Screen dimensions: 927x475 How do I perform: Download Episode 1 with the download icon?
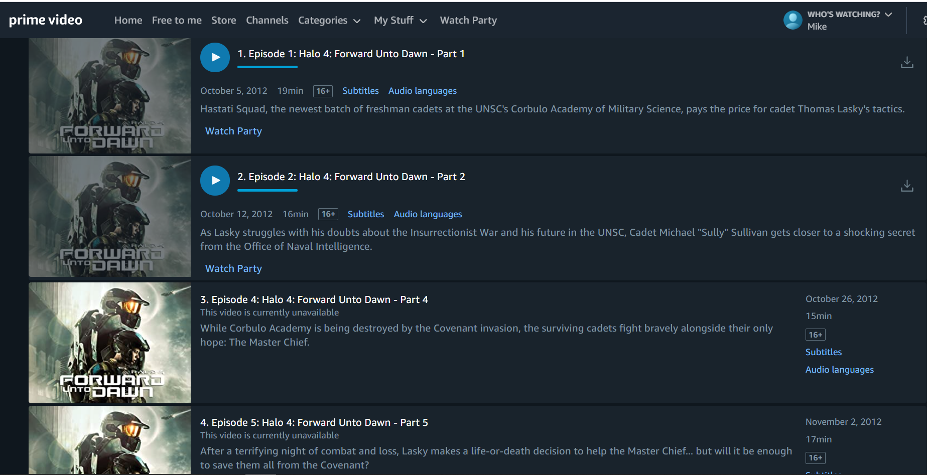906,62
